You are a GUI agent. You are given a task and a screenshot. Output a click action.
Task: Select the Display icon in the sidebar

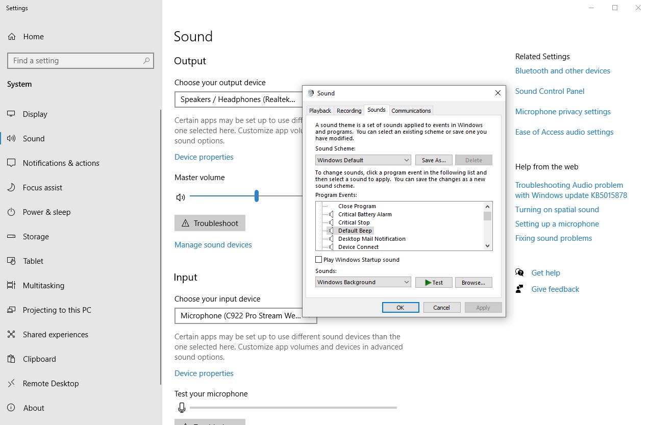(x=11, y=114)
